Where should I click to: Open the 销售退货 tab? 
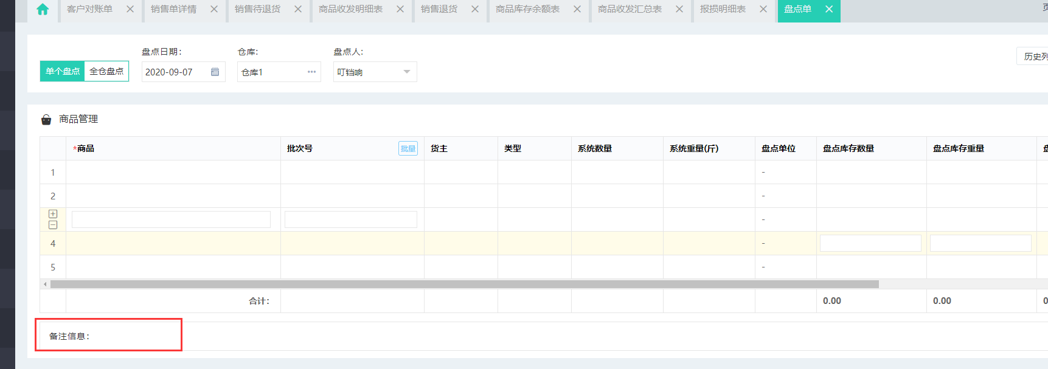[x=439, y=9]
